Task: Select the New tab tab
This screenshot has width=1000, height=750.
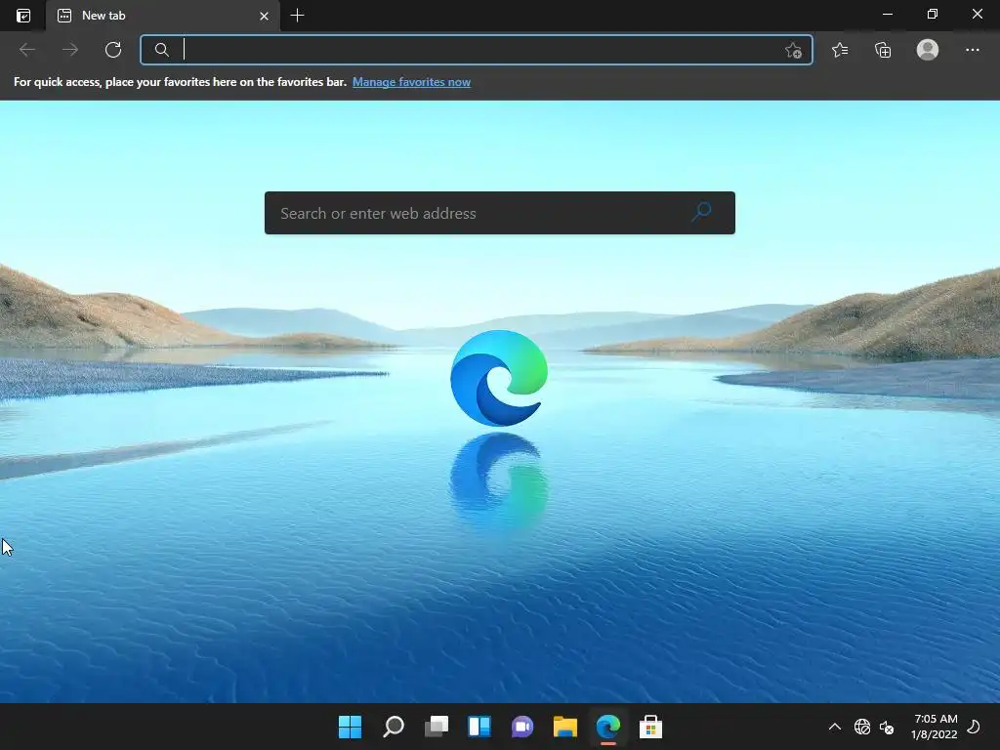Action: pos(163,16)
